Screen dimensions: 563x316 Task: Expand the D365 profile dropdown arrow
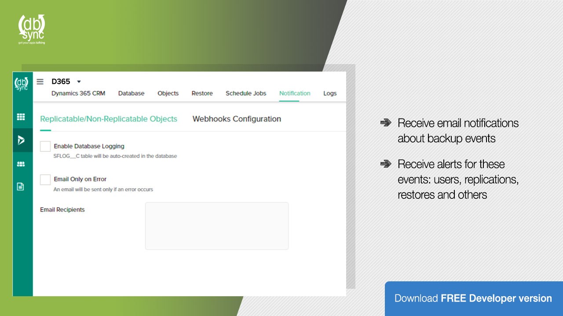point(79,82)
